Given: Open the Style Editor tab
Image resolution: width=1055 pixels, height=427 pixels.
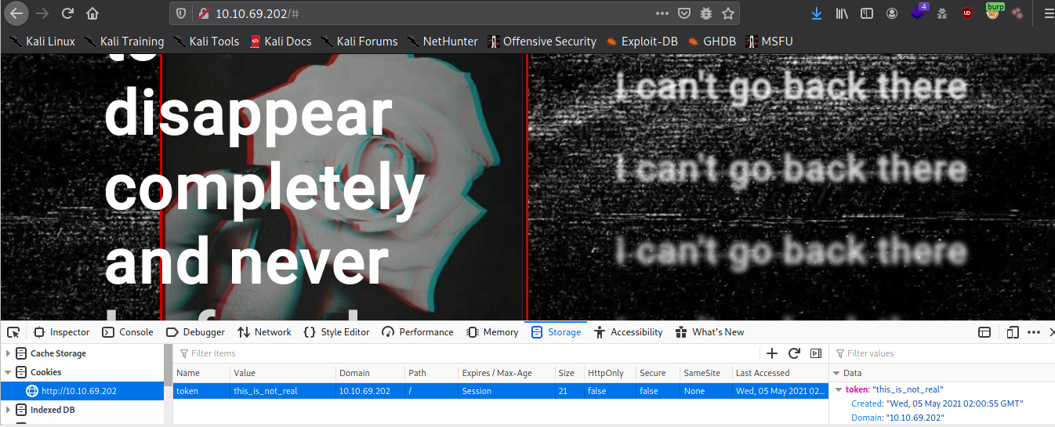Looking at the screenshot, I should (x=336, y=332).
